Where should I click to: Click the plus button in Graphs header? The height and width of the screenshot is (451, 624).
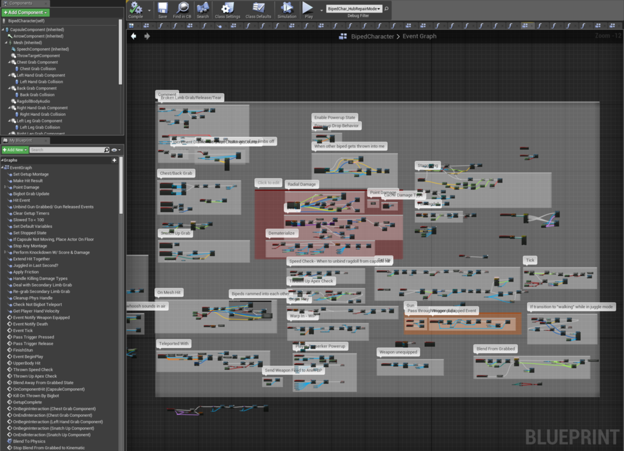(115, 160)
